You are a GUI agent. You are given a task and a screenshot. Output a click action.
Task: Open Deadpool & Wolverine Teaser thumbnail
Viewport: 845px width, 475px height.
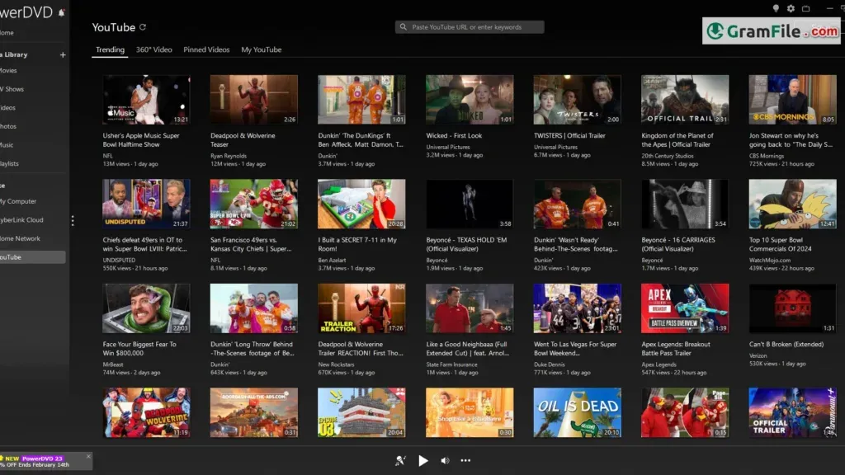(254, 100)
